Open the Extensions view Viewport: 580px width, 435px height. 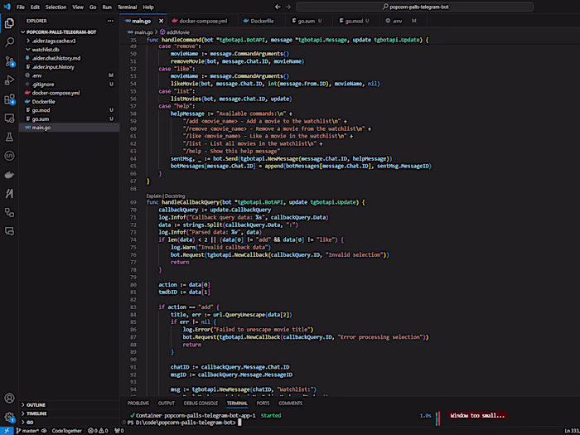(x=9, y=99)
